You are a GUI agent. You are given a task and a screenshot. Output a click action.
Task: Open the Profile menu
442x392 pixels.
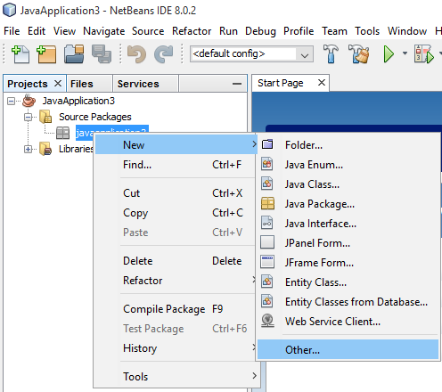click(x=299, y=31)
